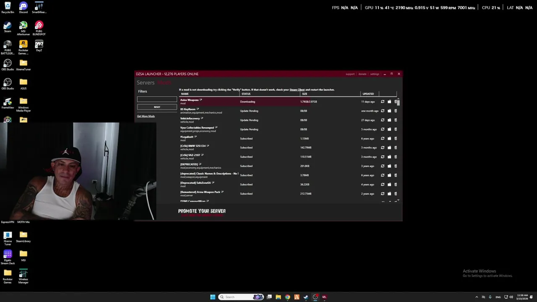Open the Axios Weapons mod folder
Viewport: 537px width, 302px height.
(389, 102)
